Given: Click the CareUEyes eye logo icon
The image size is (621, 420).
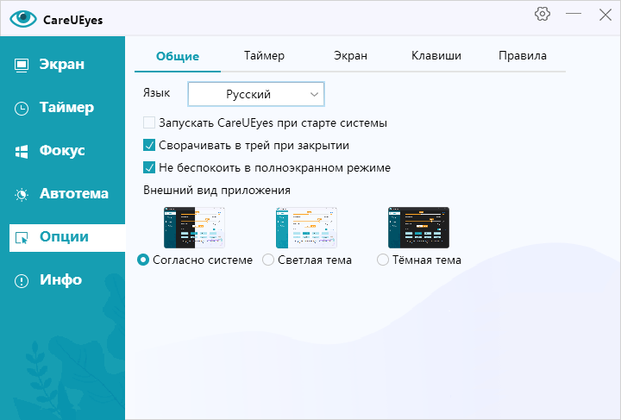Looking at the screenshot, I should (22, 17).
